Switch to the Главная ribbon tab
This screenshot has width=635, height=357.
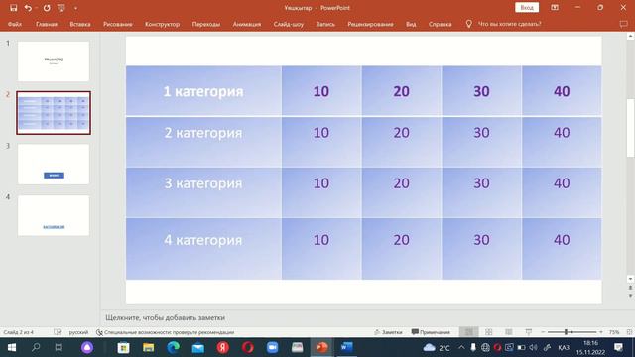[x=47, y=24]
